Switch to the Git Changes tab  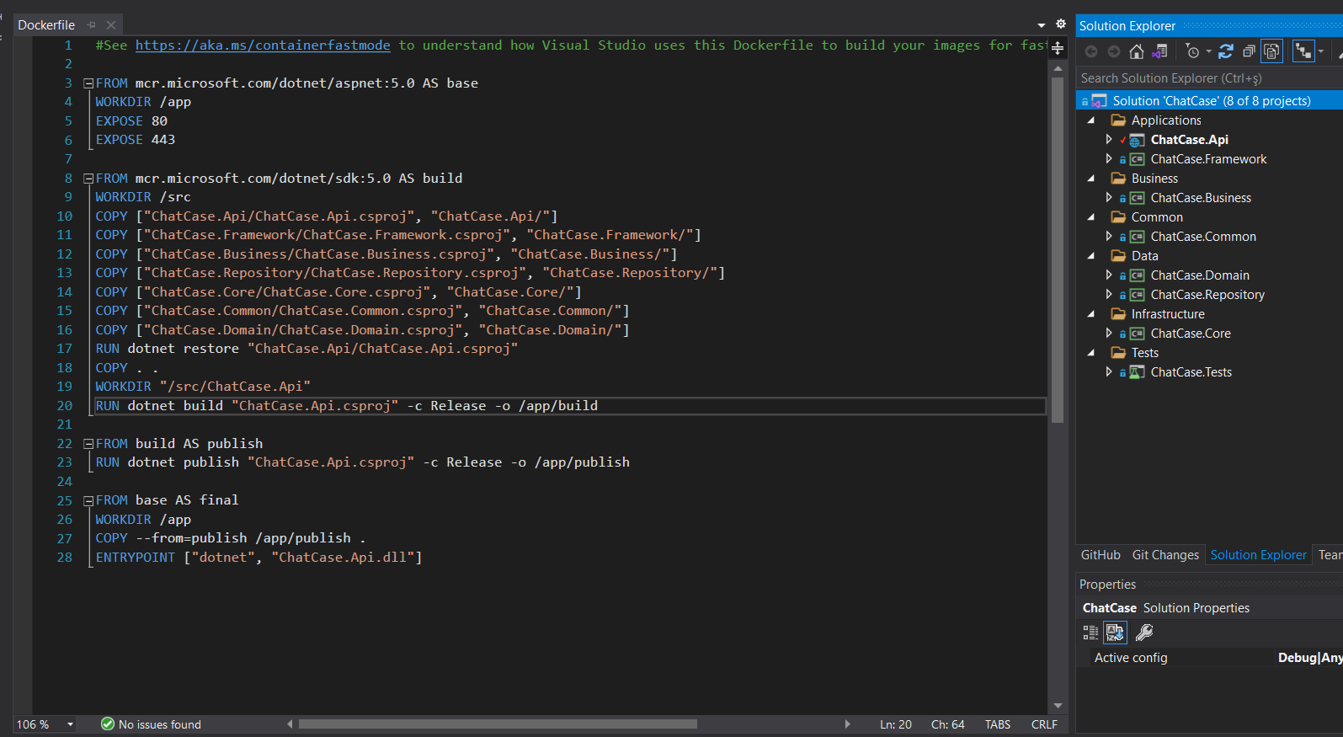[1165, 555]
